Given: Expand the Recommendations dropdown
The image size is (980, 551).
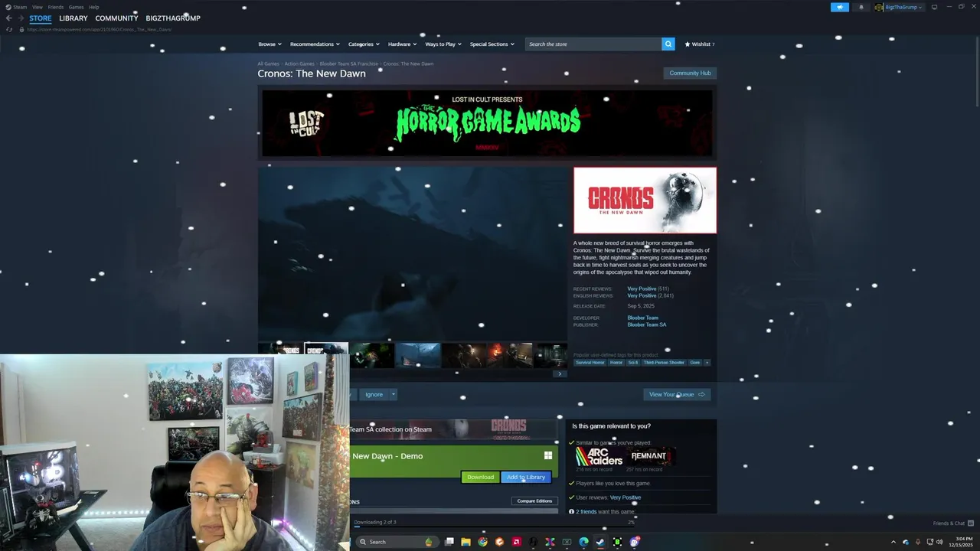Looking at the screenshot, I should point(315,44).
